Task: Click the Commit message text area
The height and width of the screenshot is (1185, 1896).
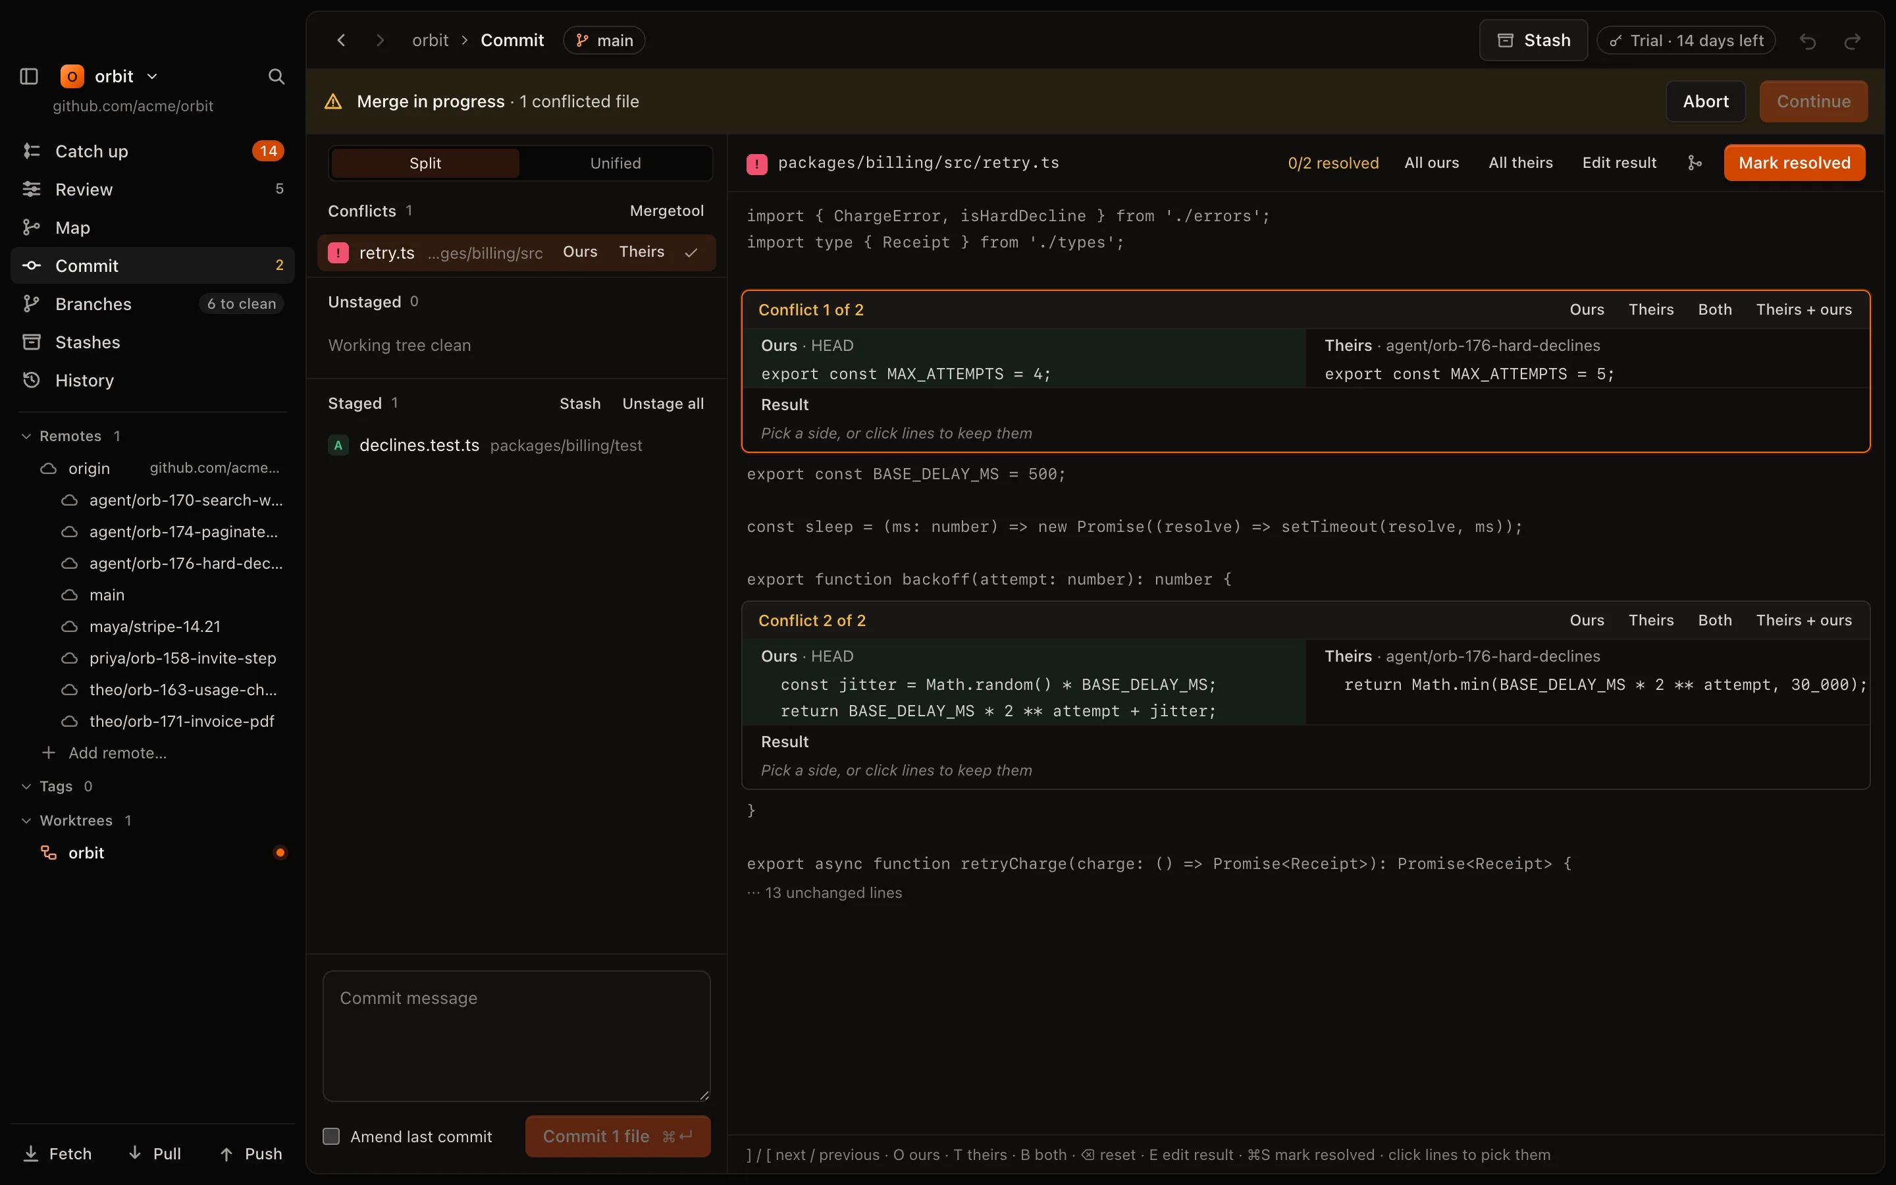Action: tap(516, 1036)
